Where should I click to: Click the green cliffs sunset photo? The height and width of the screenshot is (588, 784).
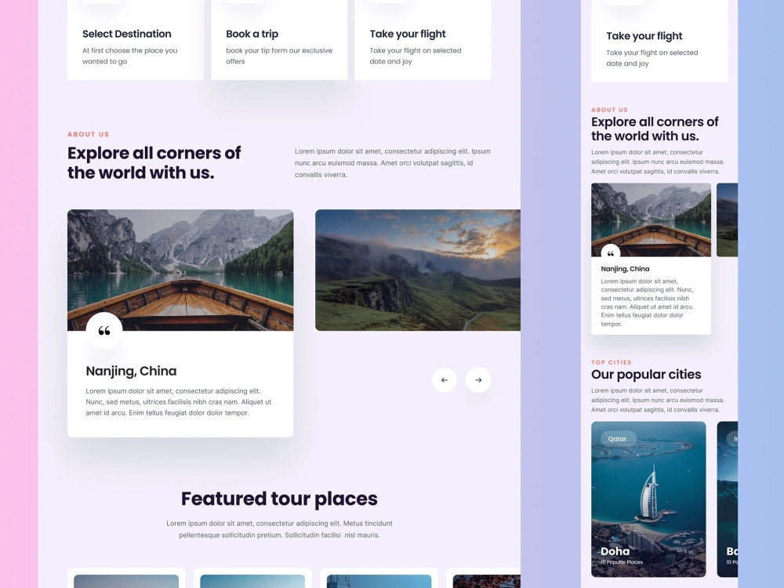click(418, 270)
